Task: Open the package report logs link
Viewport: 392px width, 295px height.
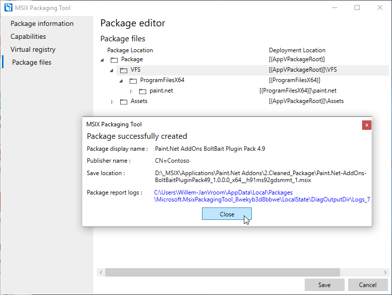Action: [262, 196]
